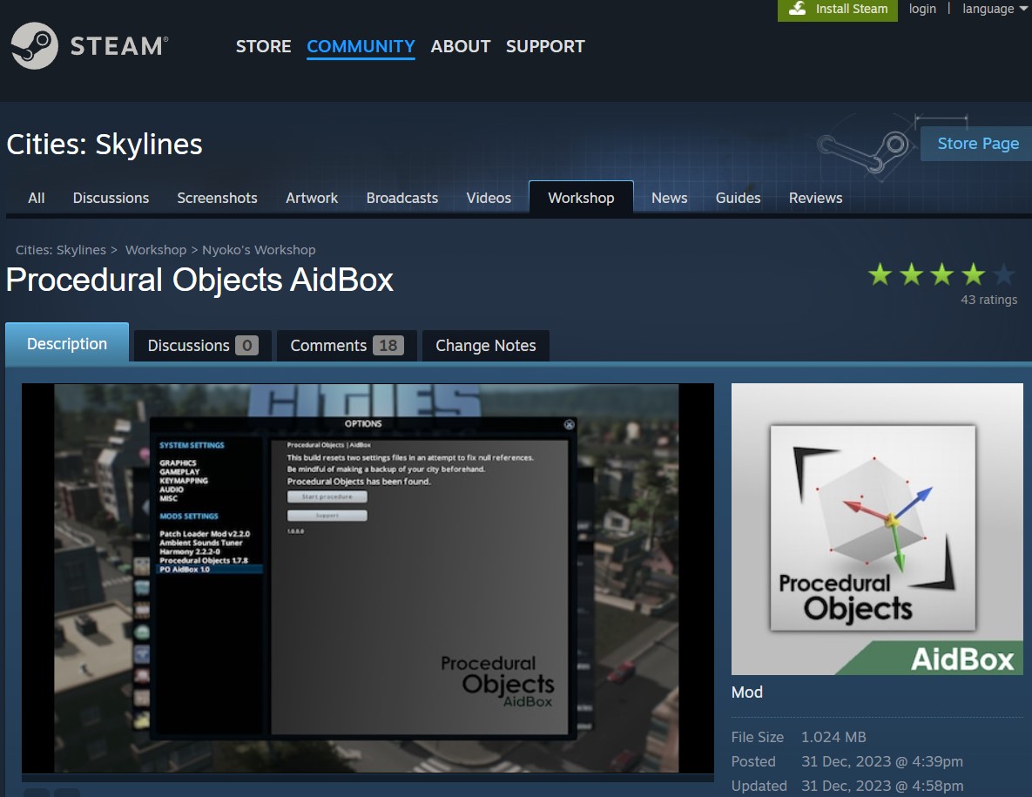
Task: Open the Change Notes tab
Action: pos(486,346)
